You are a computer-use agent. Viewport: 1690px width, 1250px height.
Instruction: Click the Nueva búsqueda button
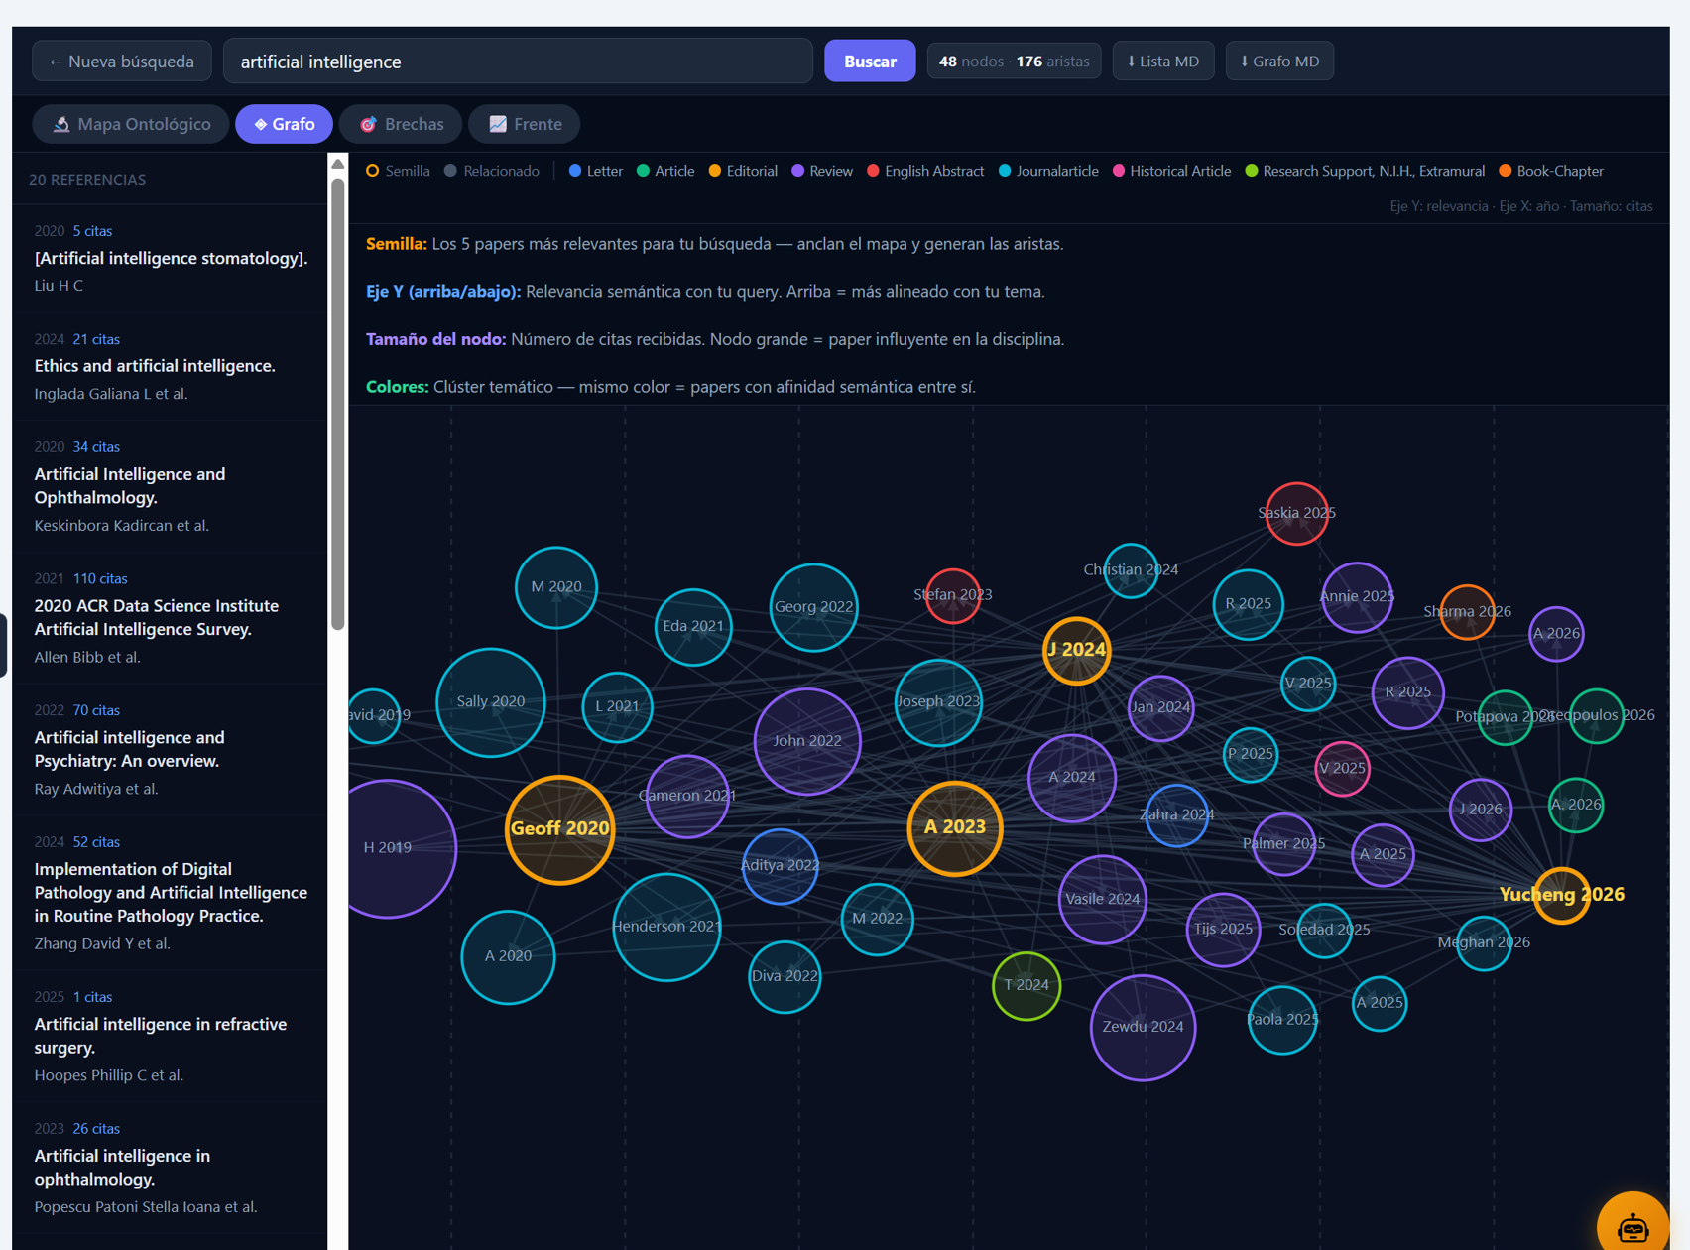tap(122, 62)
